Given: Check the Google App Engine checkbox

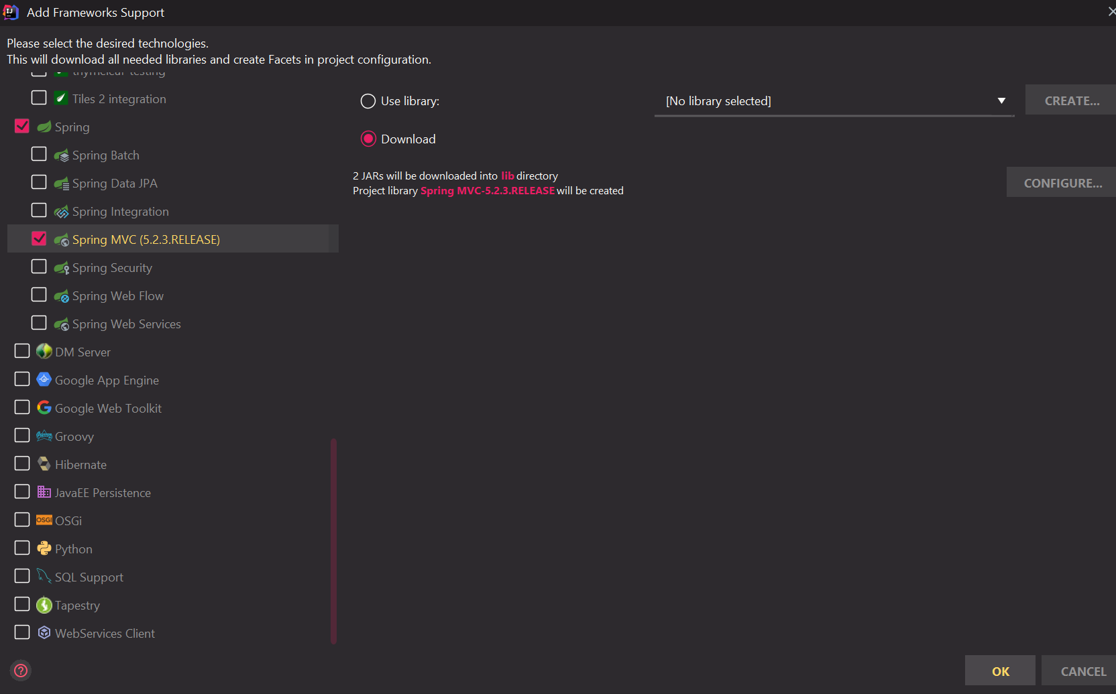Looking at the screenshot, I should coord(22,379).
